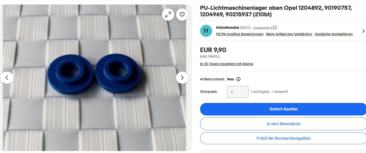Viewport: 366px width, 153px height.
Task: Open Mehr Artikel des Verkäufers
Action: point(289,34)
